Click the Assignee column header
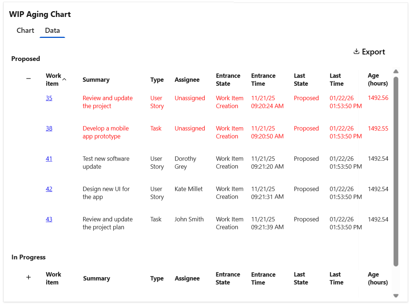This screenshot has width=410, height=304. click(187, 79)
